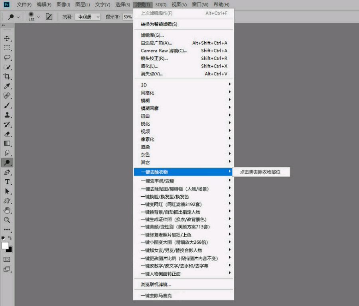
Task: Open 自适应广角(A)... filter
Action: click(183, 43)
